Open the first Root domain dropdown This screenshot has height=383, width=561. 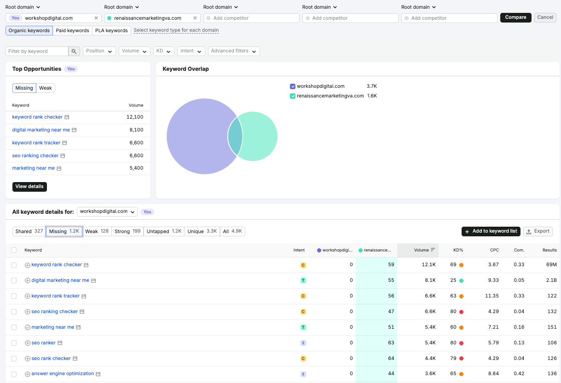click(23, 7)
